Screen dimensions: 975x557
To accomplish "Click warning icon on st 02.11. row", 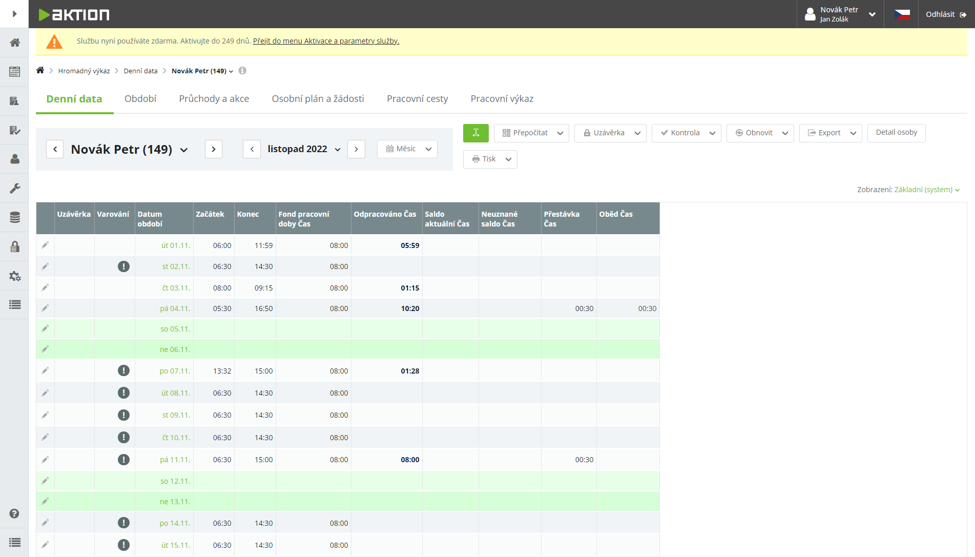I will click(x=123, y=266).
